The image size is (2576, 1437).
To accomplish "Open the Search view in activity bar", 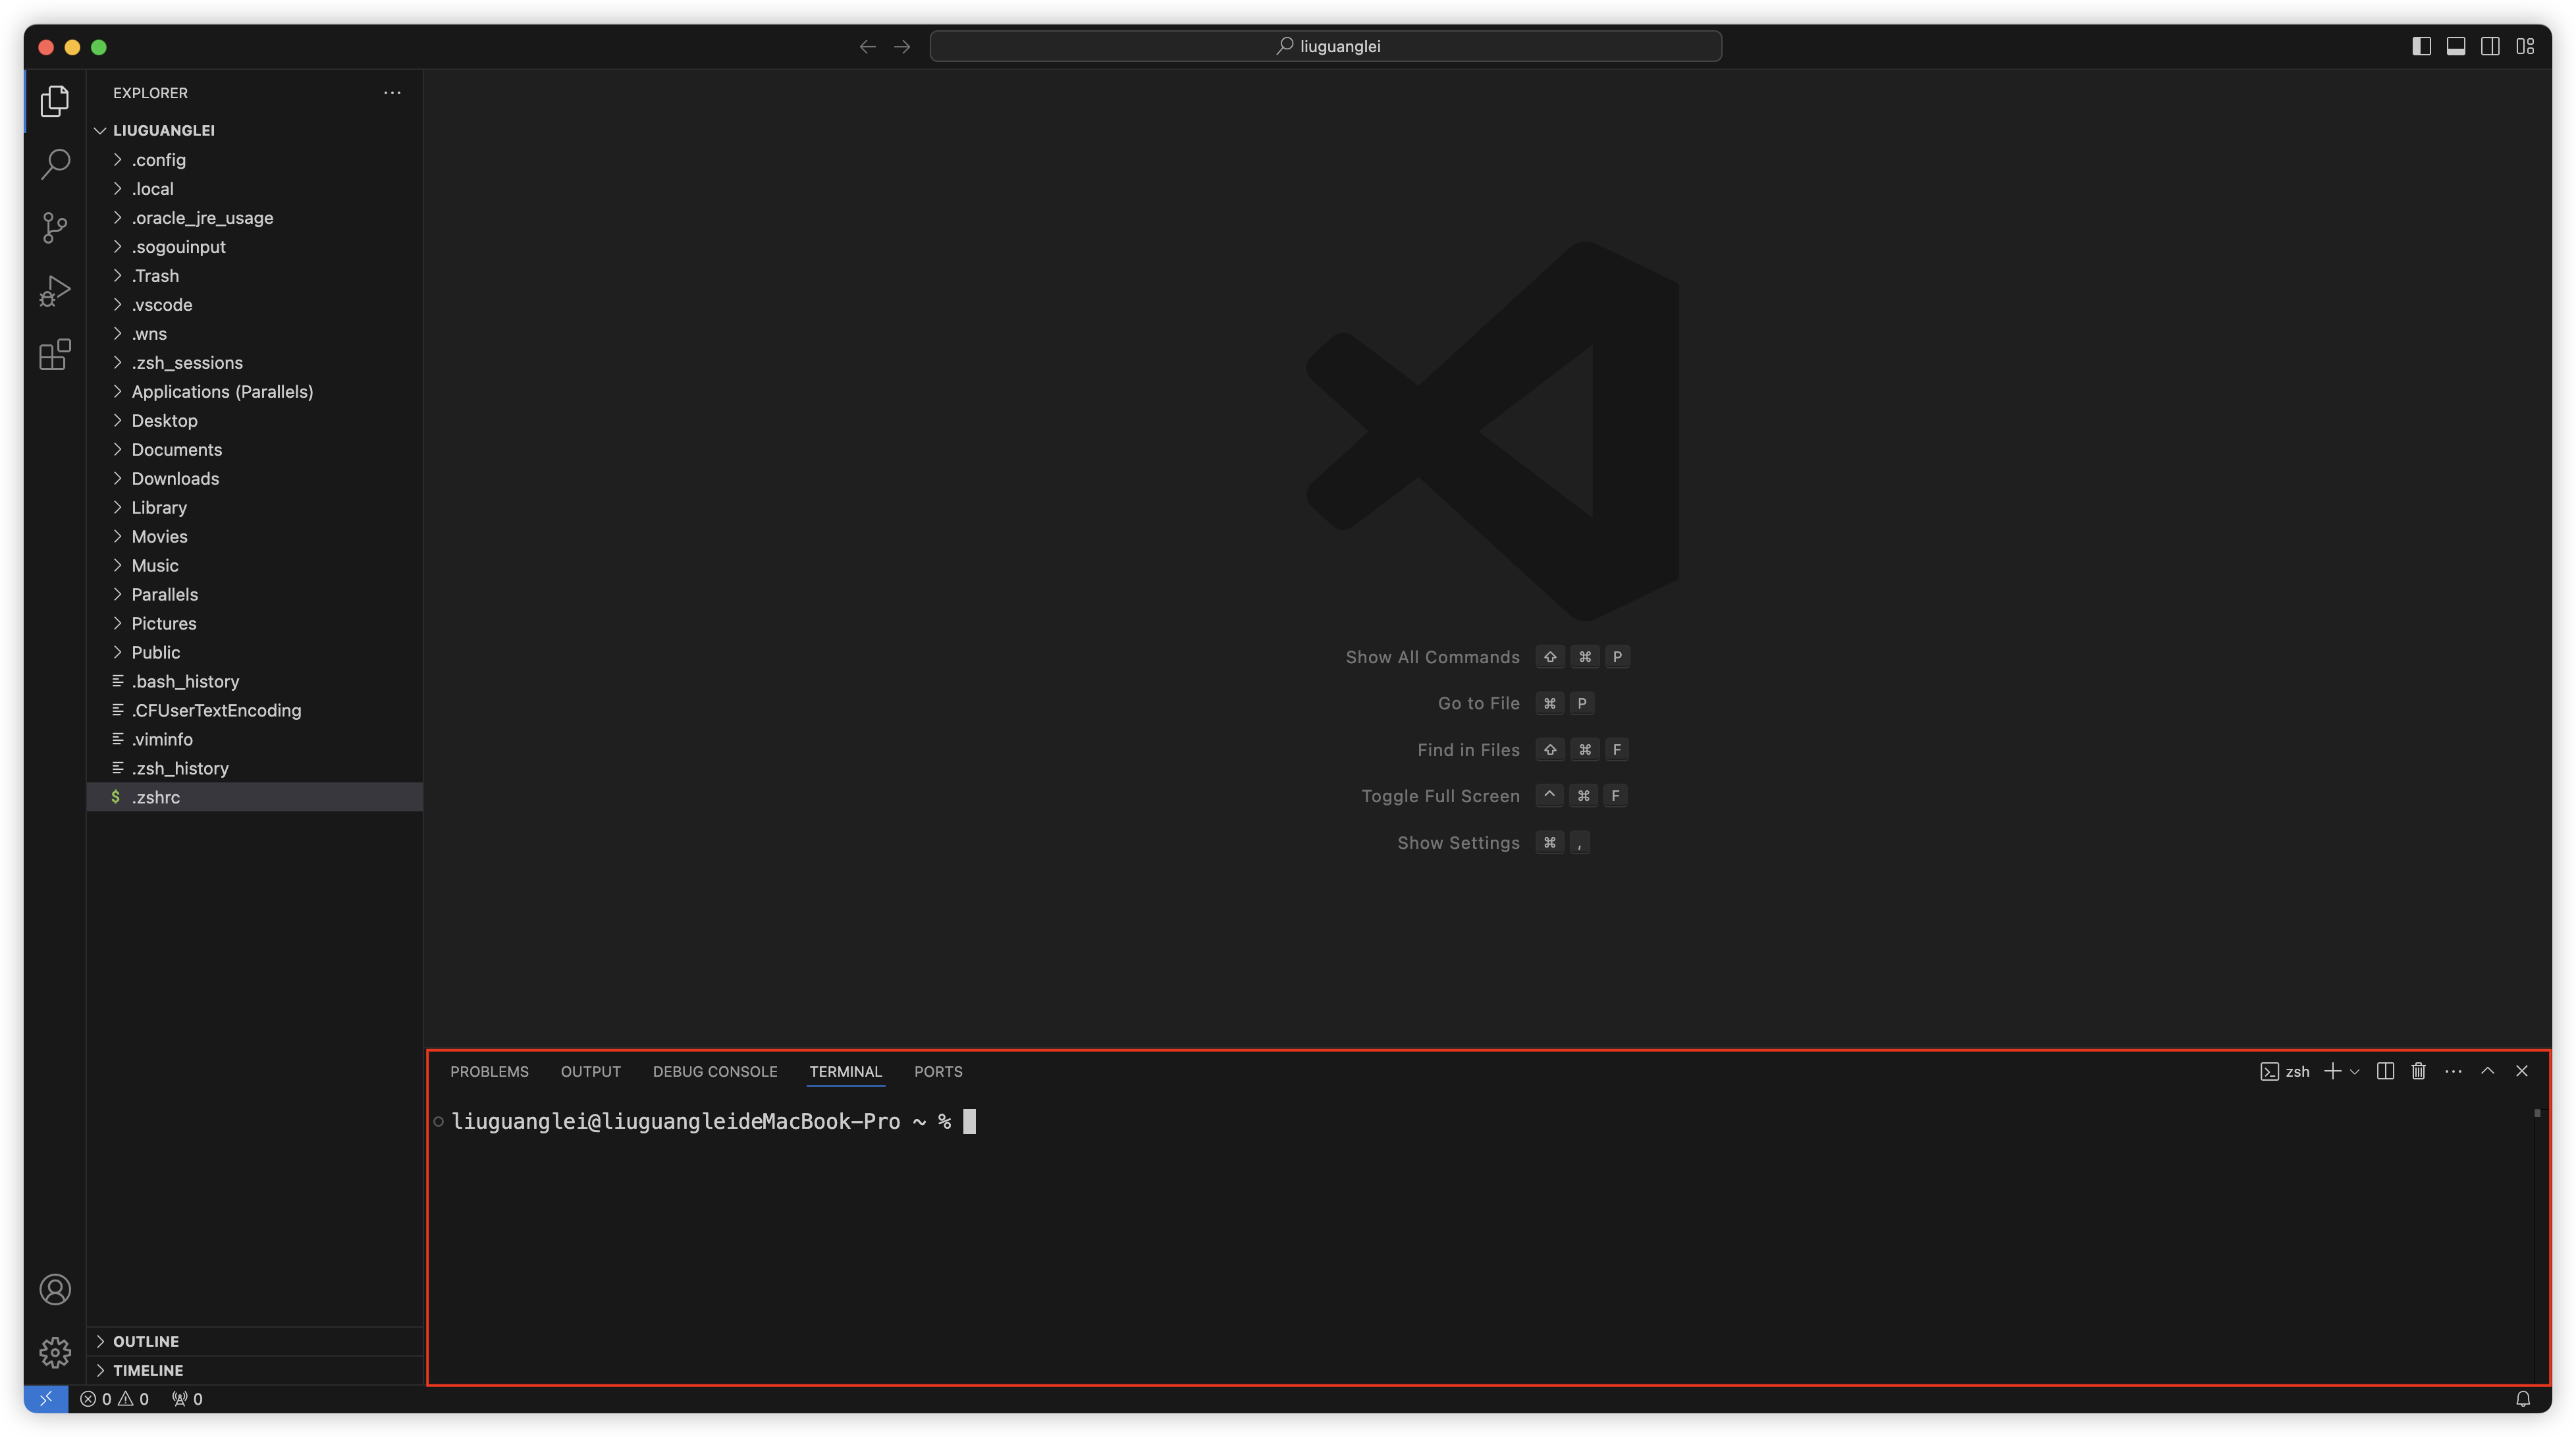I will tap(55, 164).
